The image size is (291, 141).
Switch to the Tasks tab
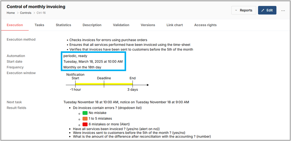tap(39, 25)
